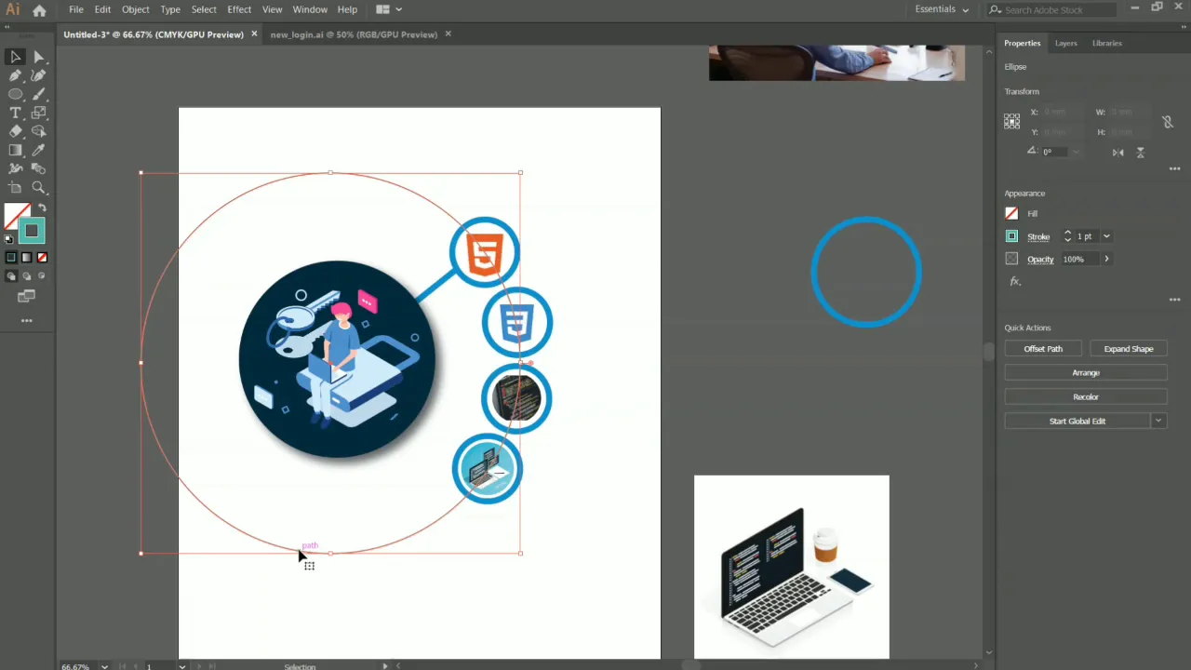Click the Arrange button
This screenshot has width=1191, height=670.
pyautogui.click(x=1086, y=373)
